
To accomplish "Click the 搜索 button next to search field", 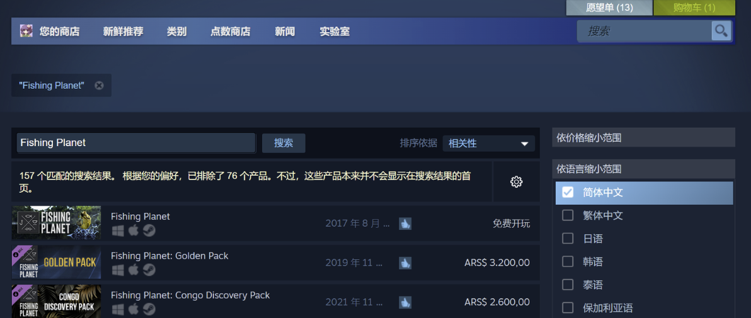I will pos(284,143).
